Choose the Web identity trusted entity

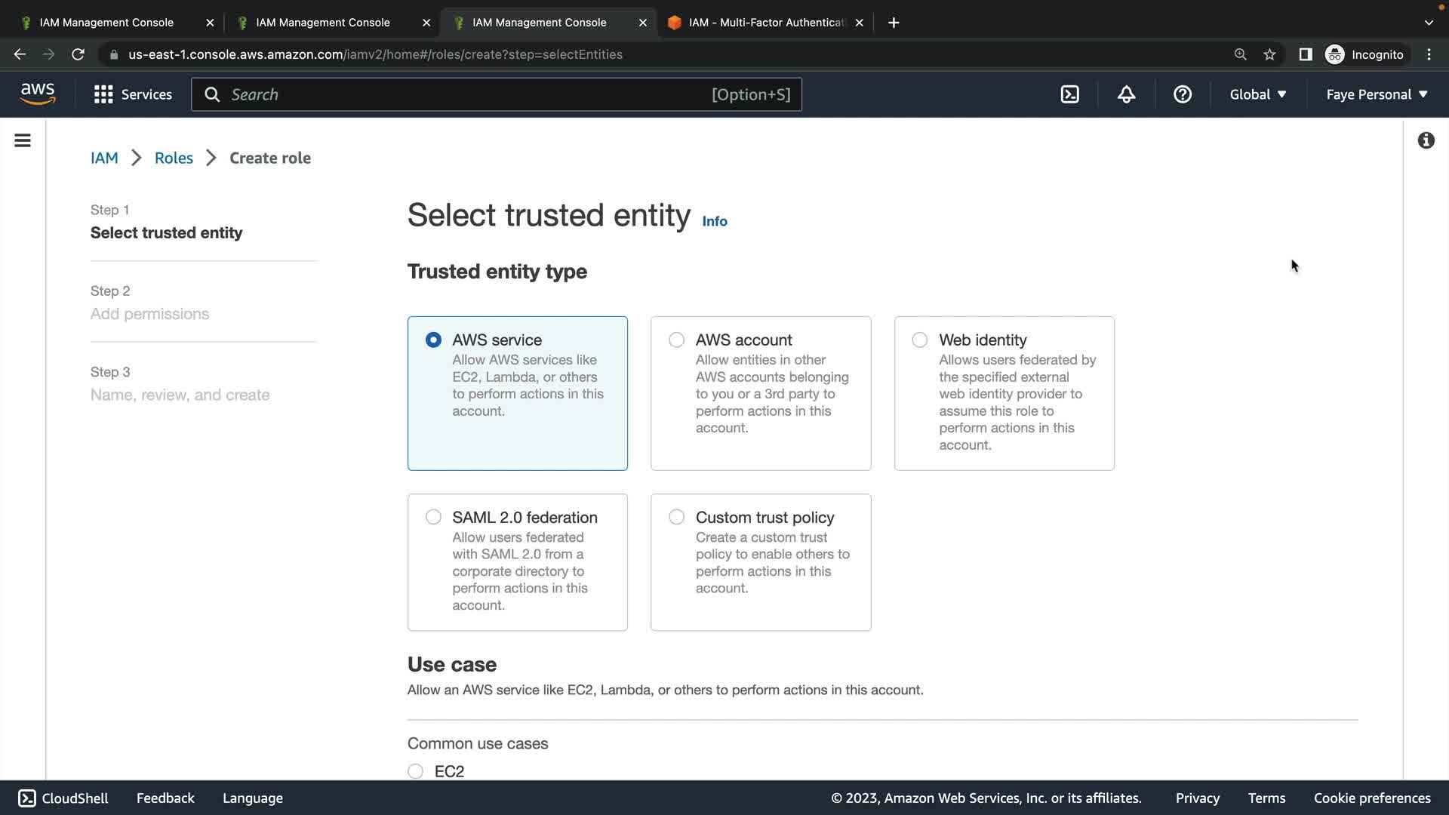[x=919, y=340]
